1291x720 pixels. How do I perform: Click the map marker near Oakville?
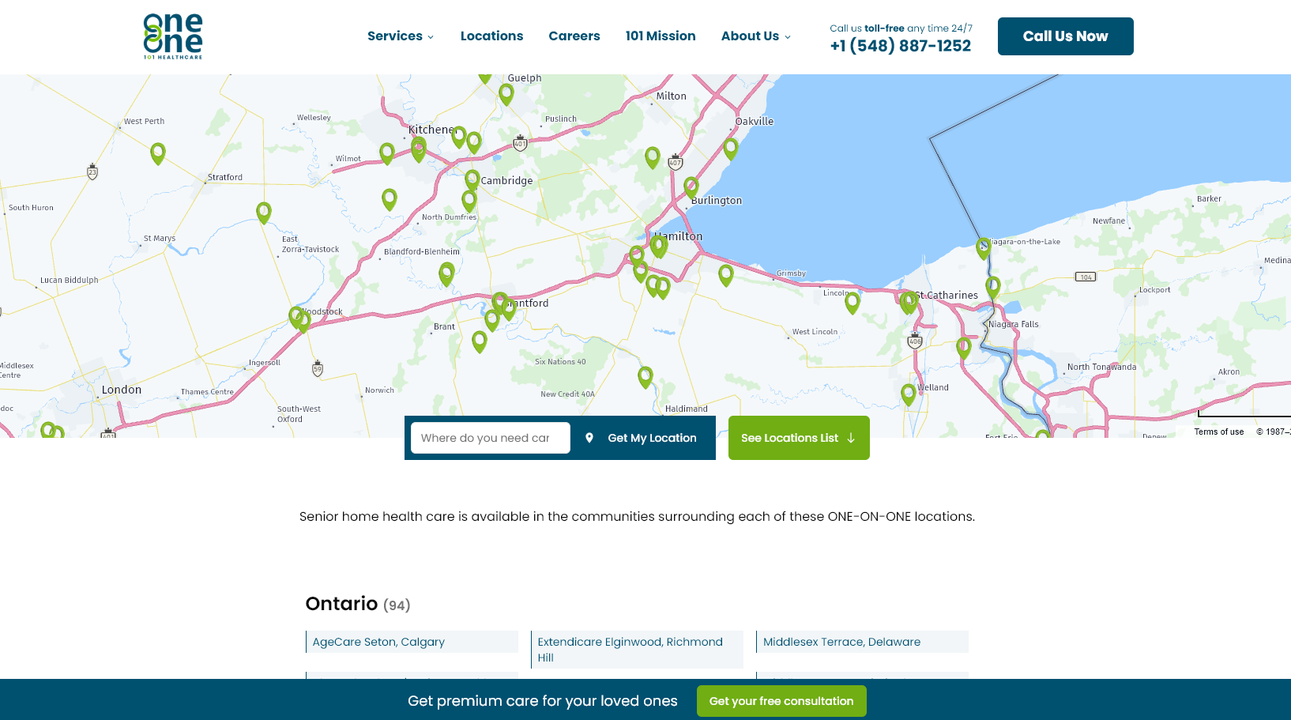point(731,147)
